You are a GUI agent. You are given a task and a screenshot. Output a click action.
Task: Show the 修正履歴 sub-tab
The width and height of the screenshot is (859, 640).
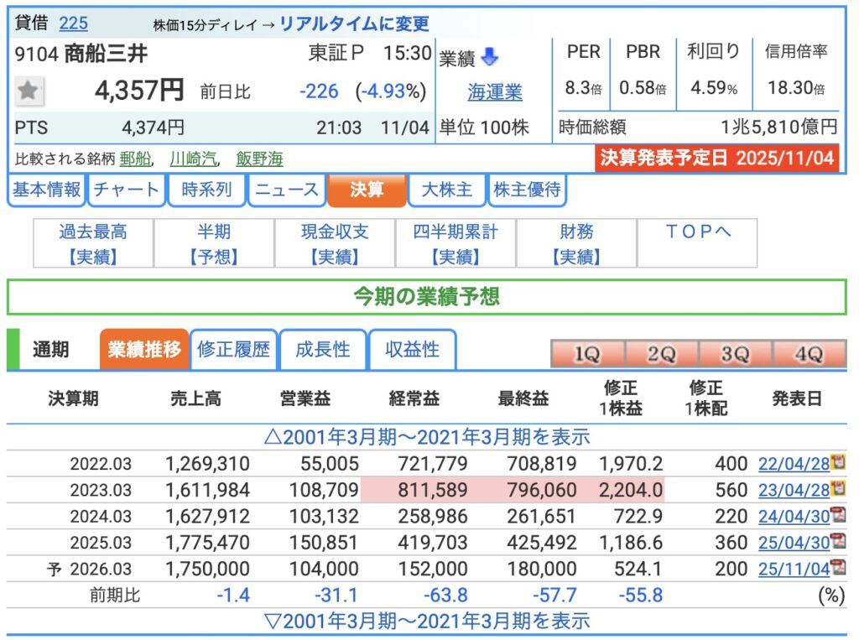(x=233, y=350)
